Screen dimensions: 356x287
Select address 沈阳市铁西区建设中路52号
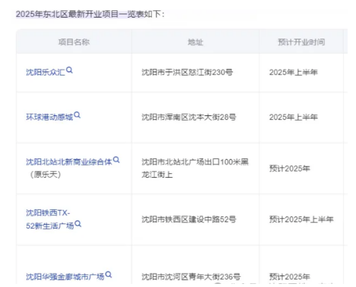[x=189, y=219]
